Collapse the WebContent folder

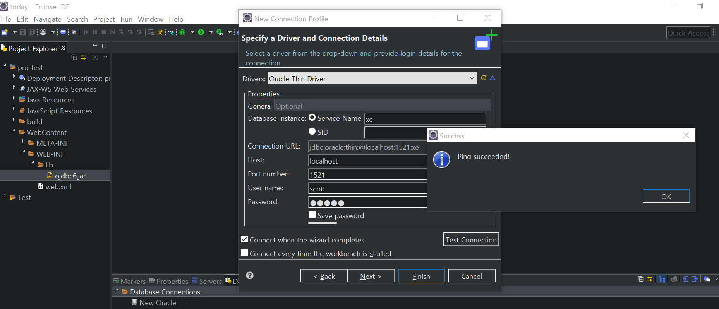(14, 131)
